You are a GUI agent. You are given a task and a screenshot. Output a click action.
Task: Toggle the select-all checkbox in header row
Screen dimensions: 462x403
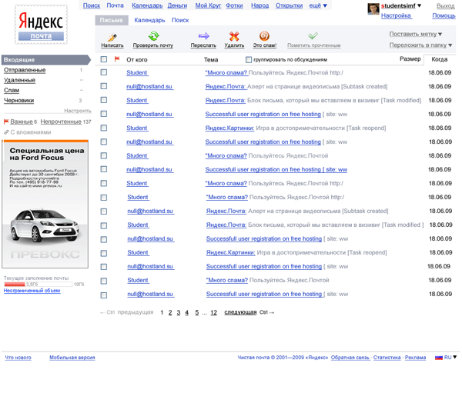tap(104, 59)
